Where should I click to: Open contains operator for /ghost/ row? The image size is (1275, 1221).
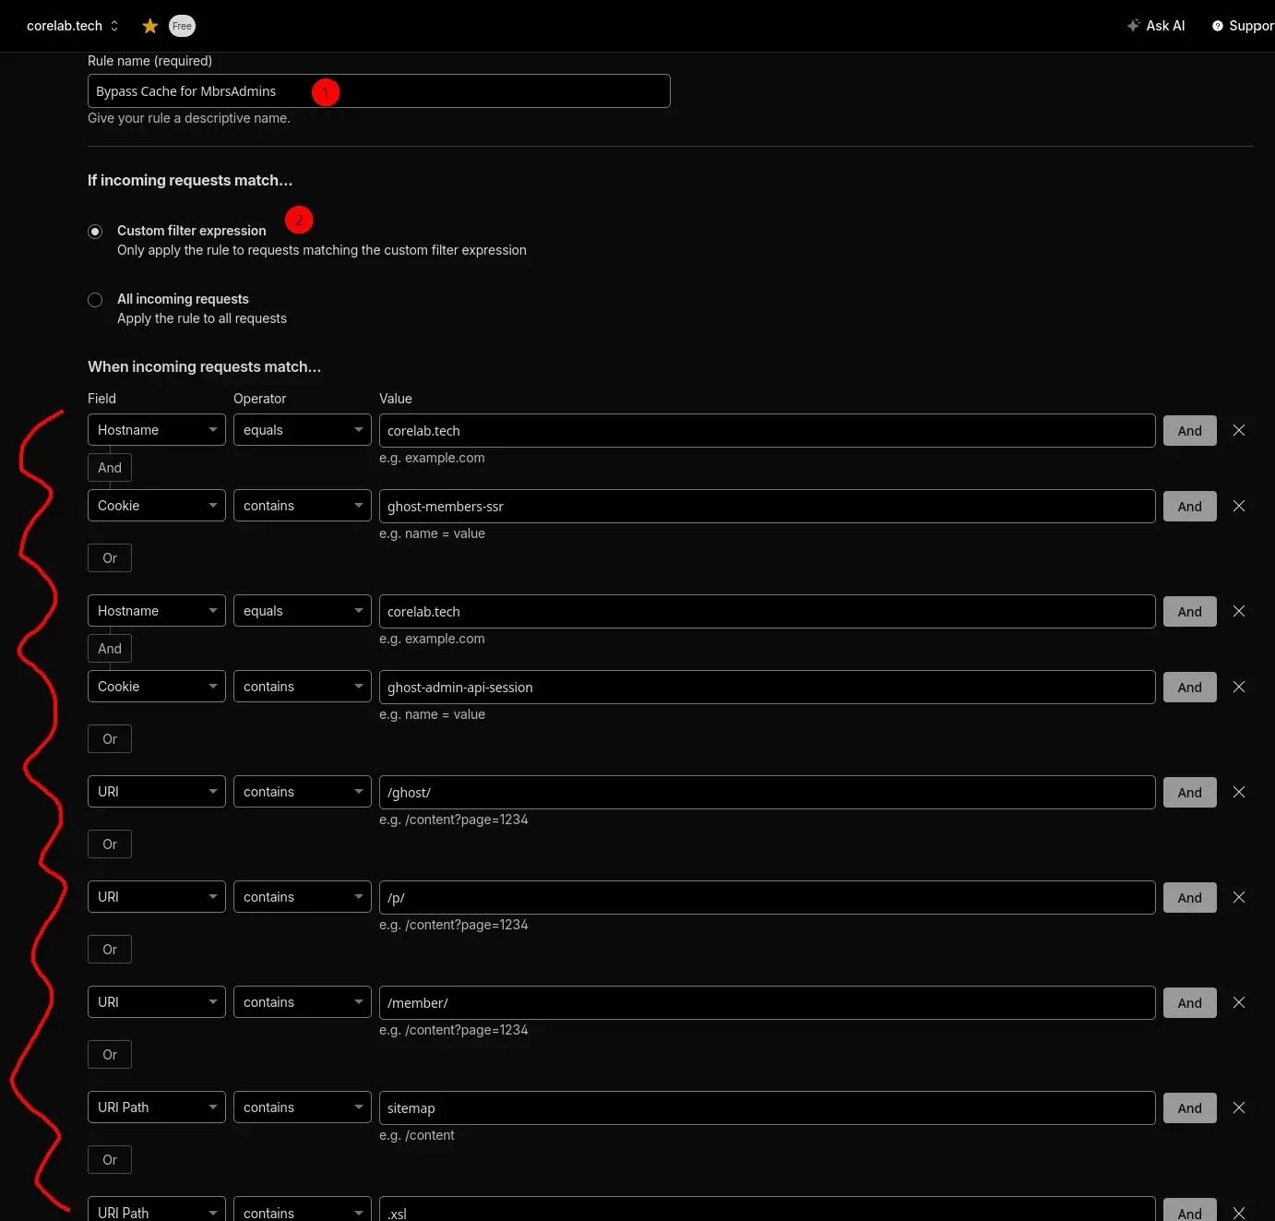pyautogui.click(x=303, y=792)
